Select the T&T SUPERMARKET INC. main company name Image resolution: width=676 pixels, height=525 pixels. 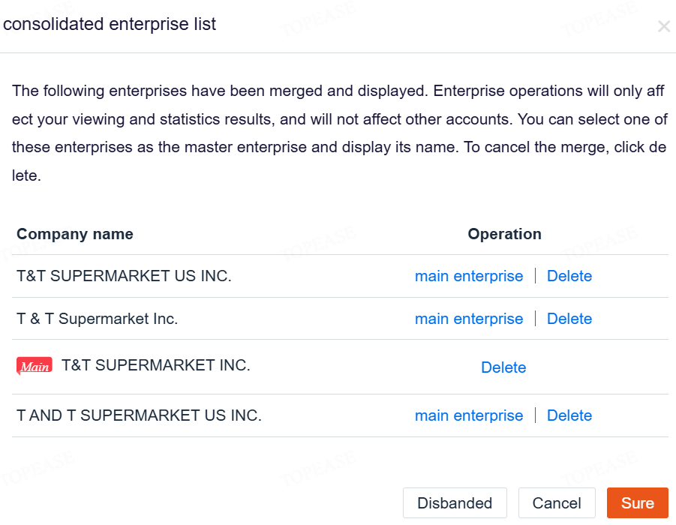pos(155,365)
